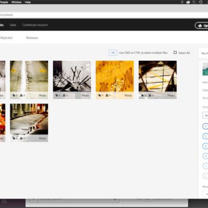Click the TIP badge
Screen dimensions: 208x208
[113, 53]
